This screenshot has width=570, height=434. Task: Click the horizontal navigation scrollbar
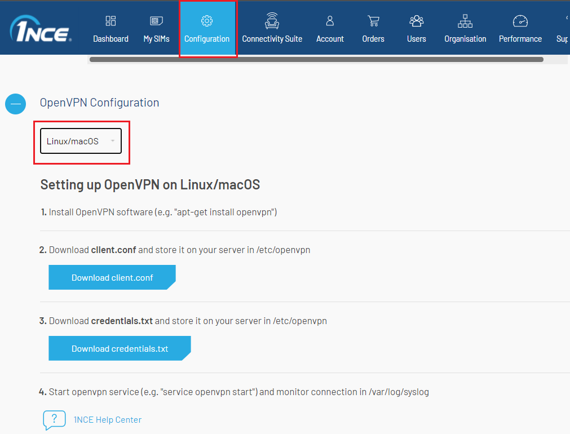coord(316,59)
